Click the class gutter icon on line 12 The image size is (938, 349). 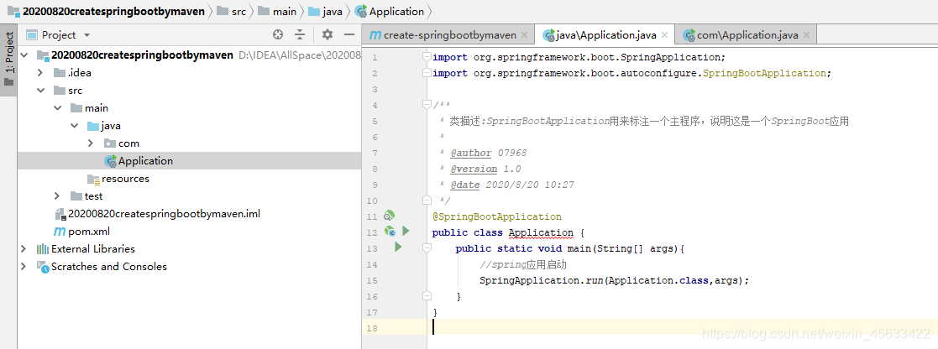coord(390,232)
